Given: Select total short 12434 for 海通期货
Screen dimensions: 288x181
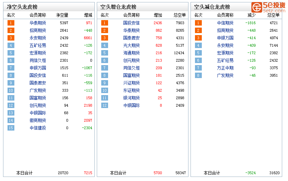Looking at the screenshot, I should (x=179, y=53).
